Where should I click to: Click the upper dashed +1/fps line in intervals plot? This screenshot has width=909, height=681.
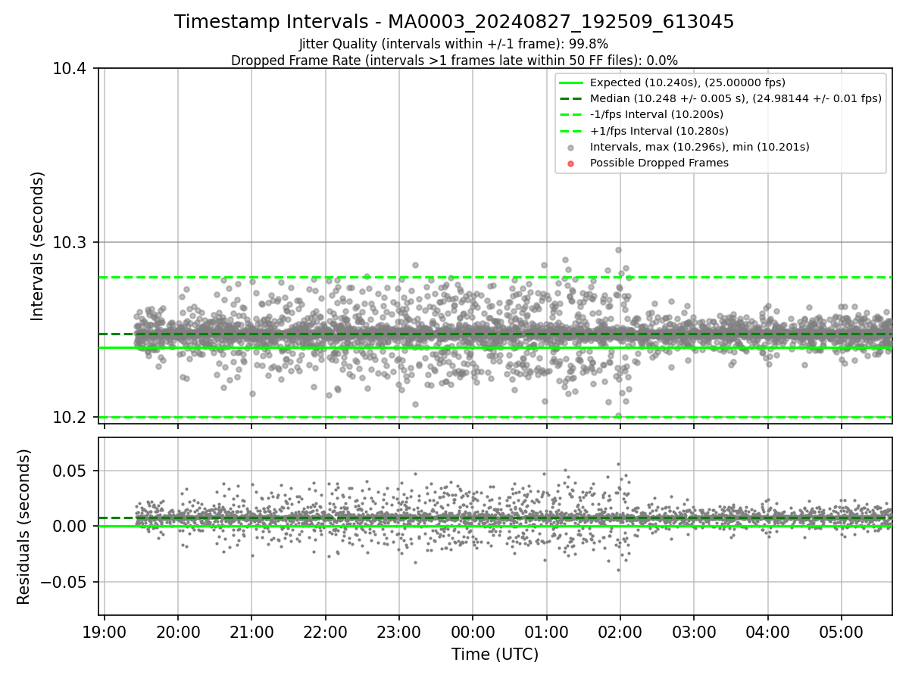(x=495, y=278)
